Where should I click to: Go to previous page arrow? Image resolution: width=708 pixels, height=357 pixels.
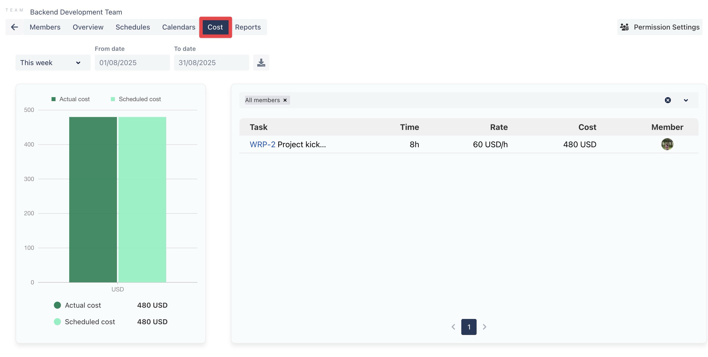pos(453,327)
